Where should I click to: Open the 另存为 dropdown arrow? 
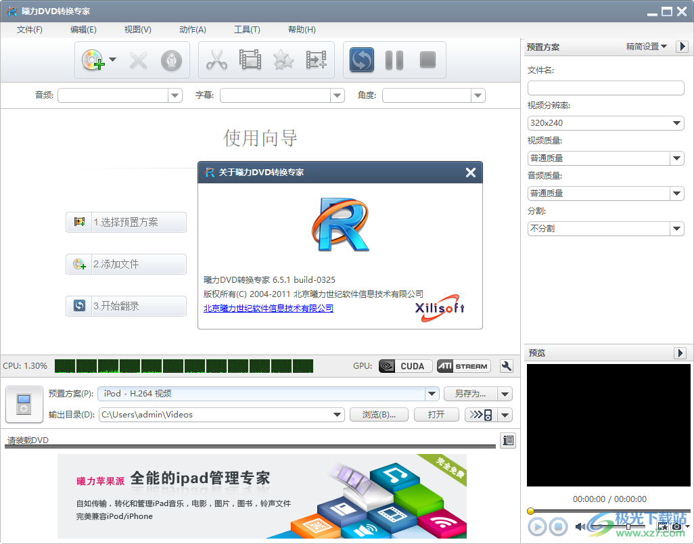click(505, 394)
